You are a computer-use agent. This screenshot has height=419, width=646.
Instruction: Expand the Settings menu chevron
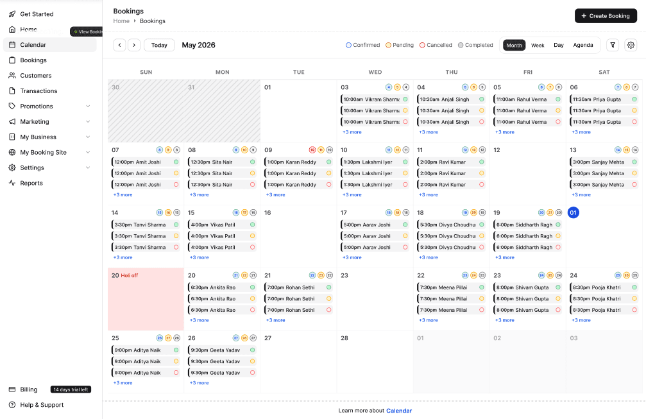[x=88, y=167]
